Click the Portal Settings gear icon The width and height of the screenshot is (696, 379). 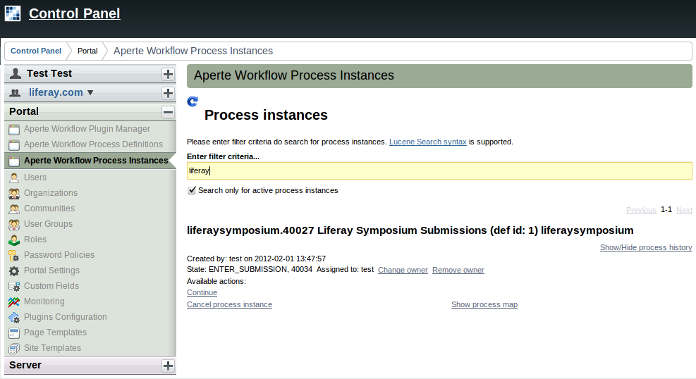point(14,271)
